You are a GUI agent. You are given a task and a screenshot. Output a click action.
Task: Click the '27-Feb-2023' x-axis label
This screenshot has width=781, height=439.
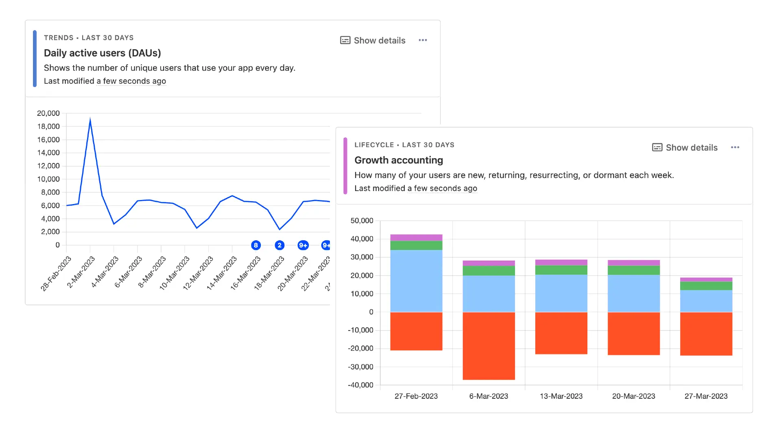click(x=416, y=396)
